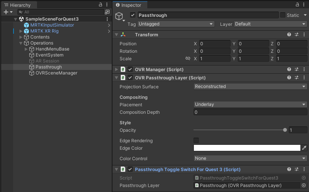Open the Projection Surface dropdown
Image resolution: width=309 pixels, height=192 pixels.
point(250,86)
